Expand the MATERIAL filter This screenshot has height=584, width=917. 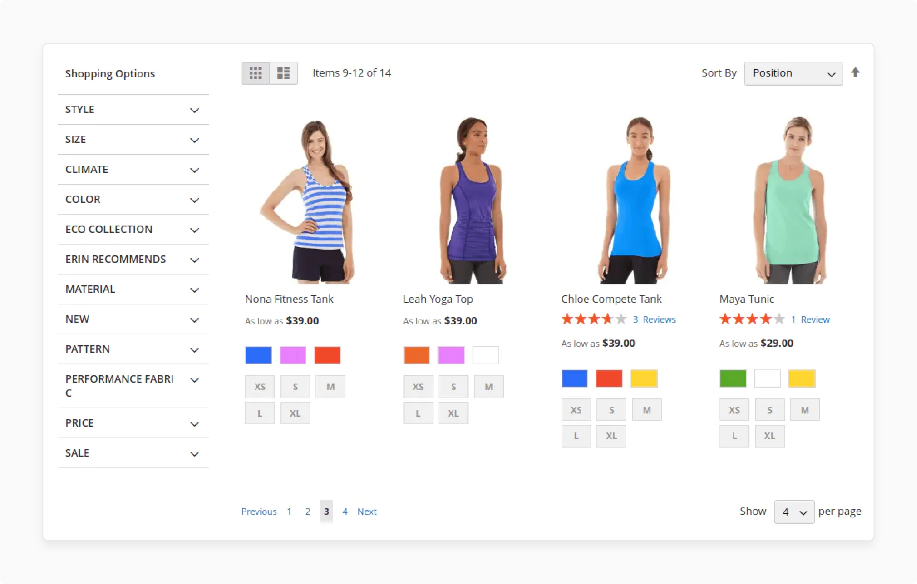(133, 289)
